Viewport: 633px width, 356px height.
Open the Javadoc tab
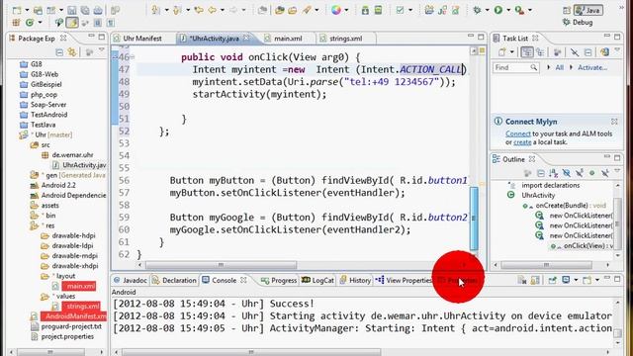click(x=131, y=280)
